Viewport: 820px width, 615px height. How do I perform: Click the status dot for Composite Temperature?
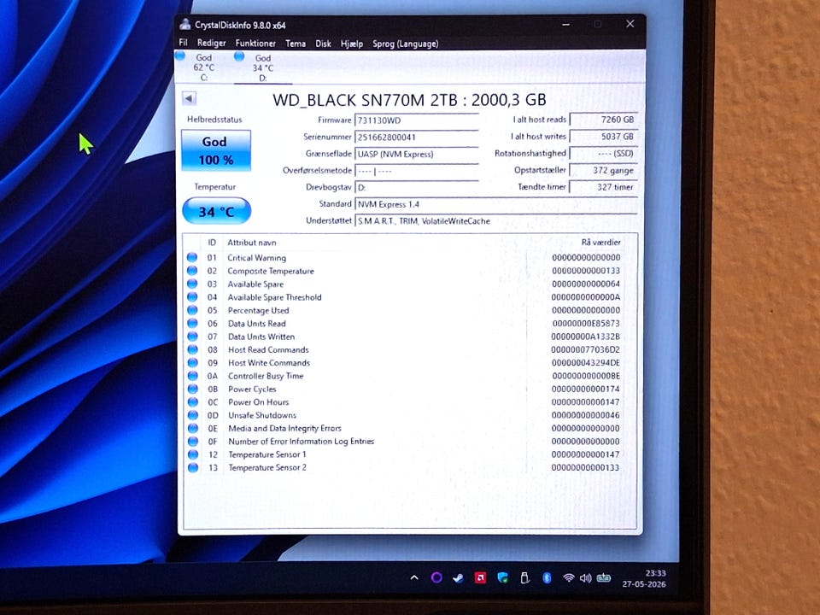click(192, 271)
